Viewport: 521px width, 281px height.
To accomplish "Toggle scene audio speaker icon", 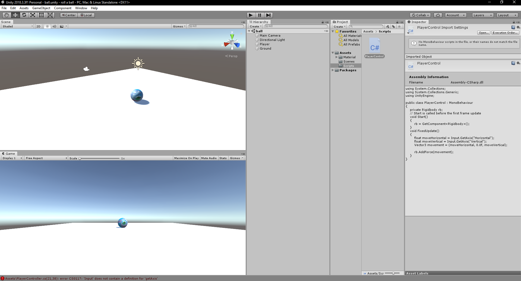I will coord(54,26).
